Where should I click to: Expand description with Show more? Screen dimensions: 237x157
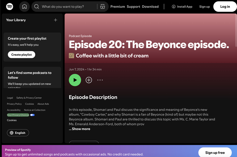[x=81, y=129]
